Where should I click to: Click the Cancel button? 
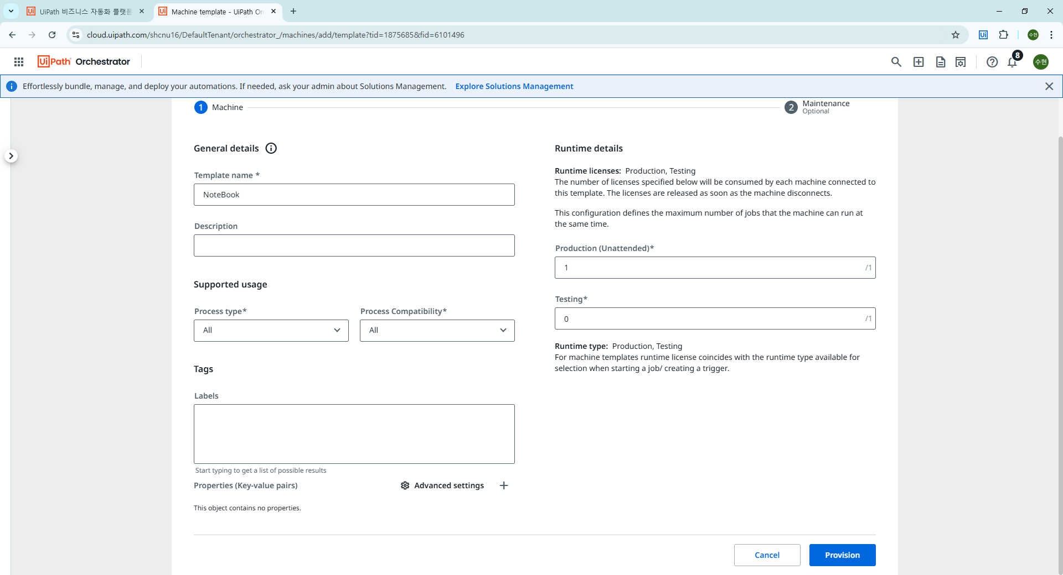(x=767, y=555)
